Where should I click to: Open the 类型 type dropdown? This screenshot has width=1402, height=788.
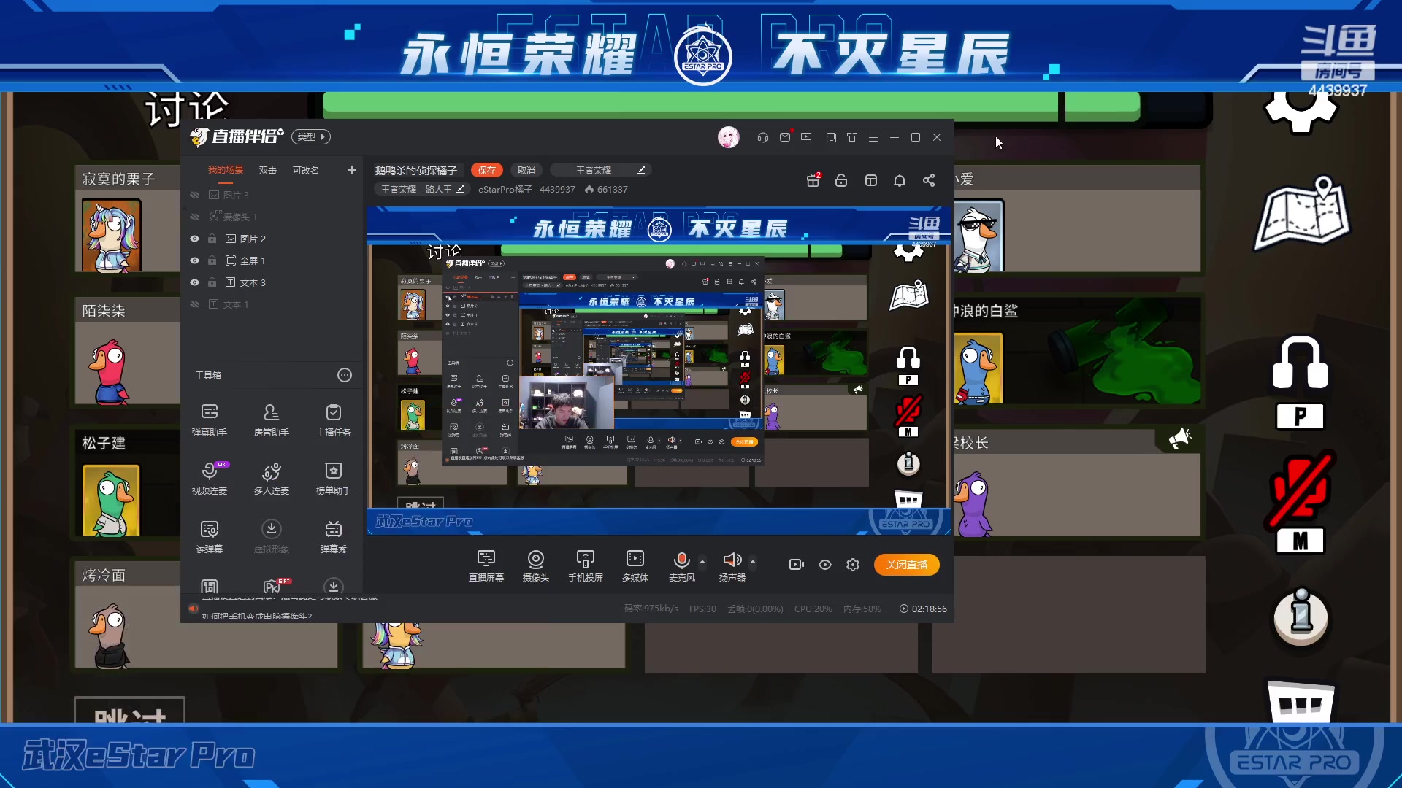pyautogui.click(x=311, y=136)
